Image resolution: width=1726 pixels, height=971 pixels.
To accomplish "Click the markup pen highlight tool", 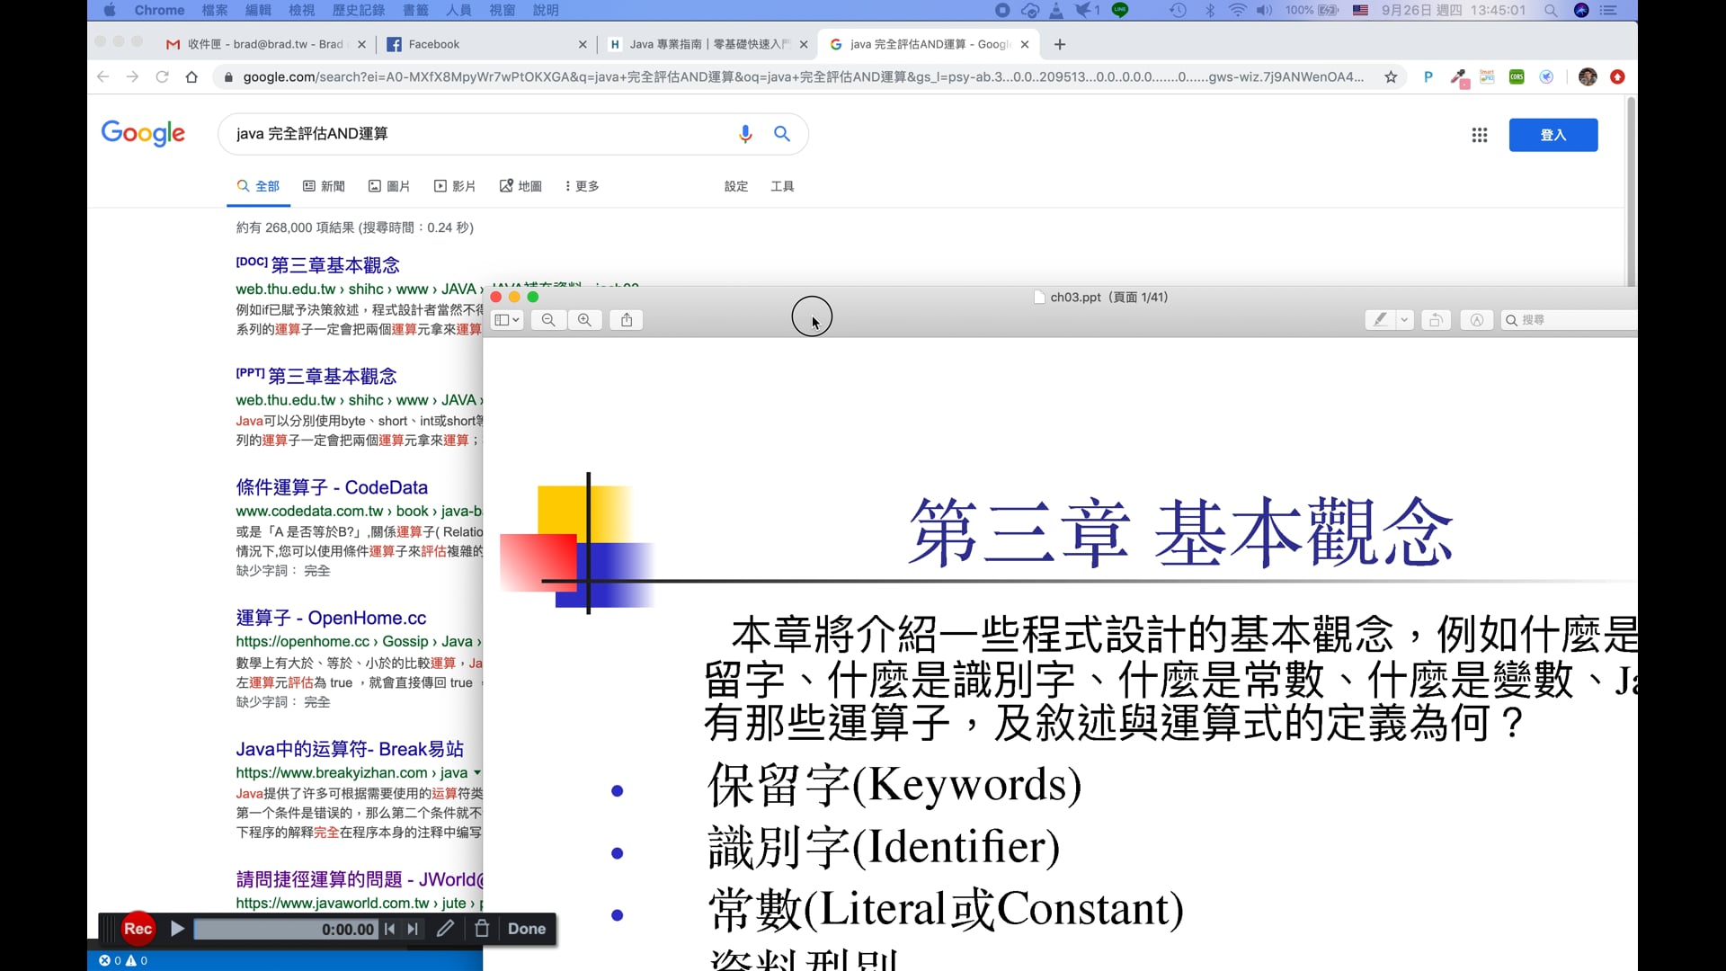I will point(1380,320).
